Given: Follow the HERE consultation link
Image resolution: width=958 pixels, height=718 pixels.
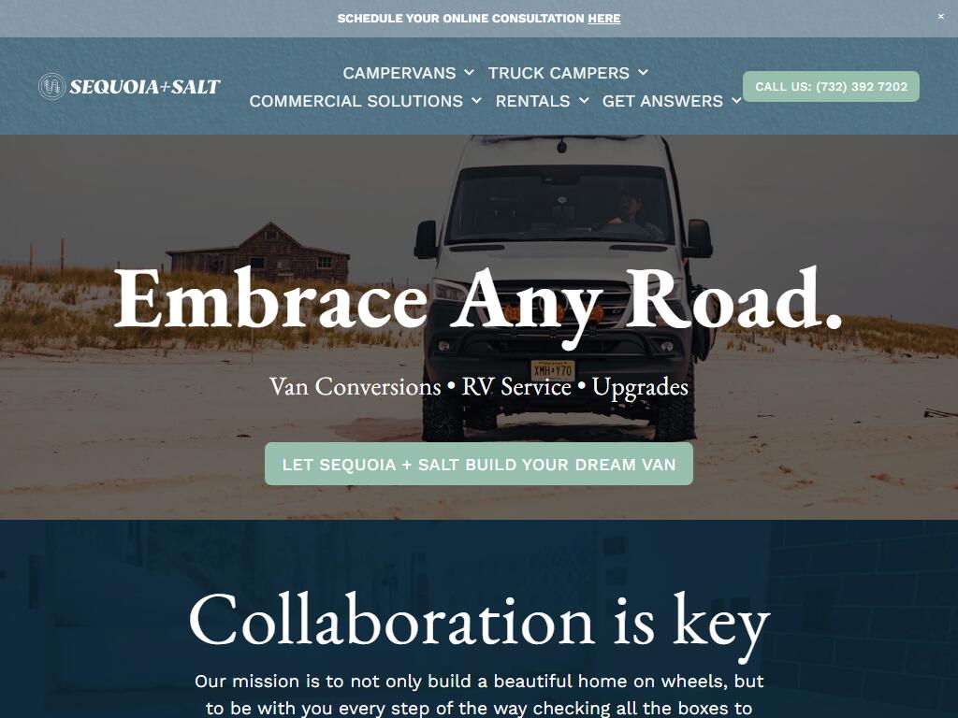Looking at the screenshot, I should (603, 19).
